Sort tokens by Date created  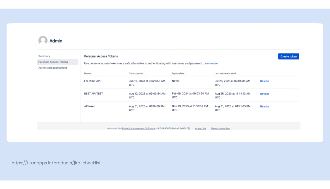tap(135, 73)
